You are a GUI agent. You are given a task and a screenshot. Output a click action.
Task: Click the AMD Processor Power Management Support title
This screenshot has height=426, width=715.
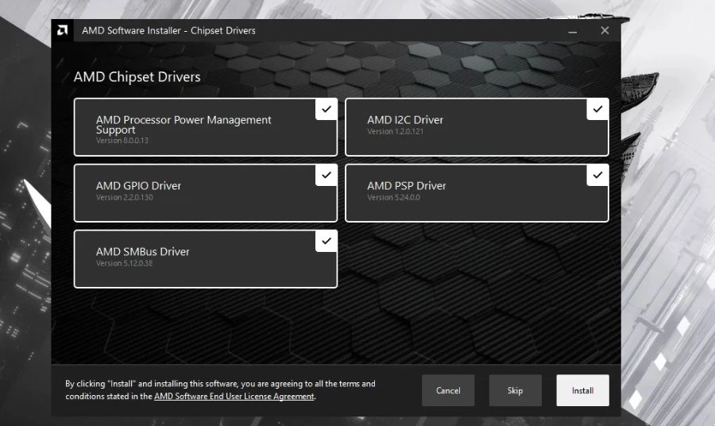[x=184, y=125]
